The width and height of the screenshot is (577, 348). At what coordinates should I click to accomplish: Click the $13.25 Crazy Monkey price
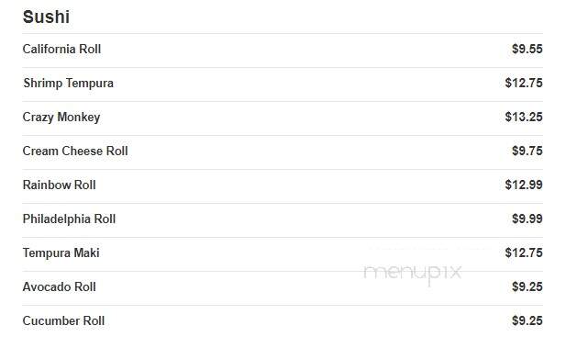pos(524,118)
